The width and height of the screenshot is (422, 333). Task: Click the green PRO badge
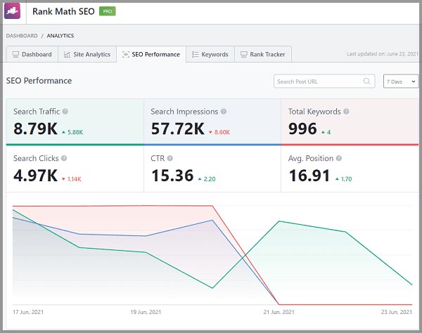click(x=108, y=11)
